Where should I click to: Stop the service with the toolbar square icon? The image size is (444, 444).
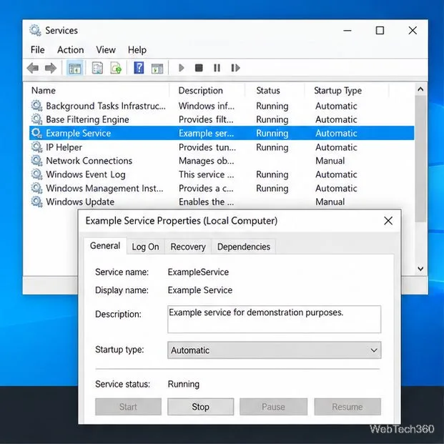click(199, 68)
